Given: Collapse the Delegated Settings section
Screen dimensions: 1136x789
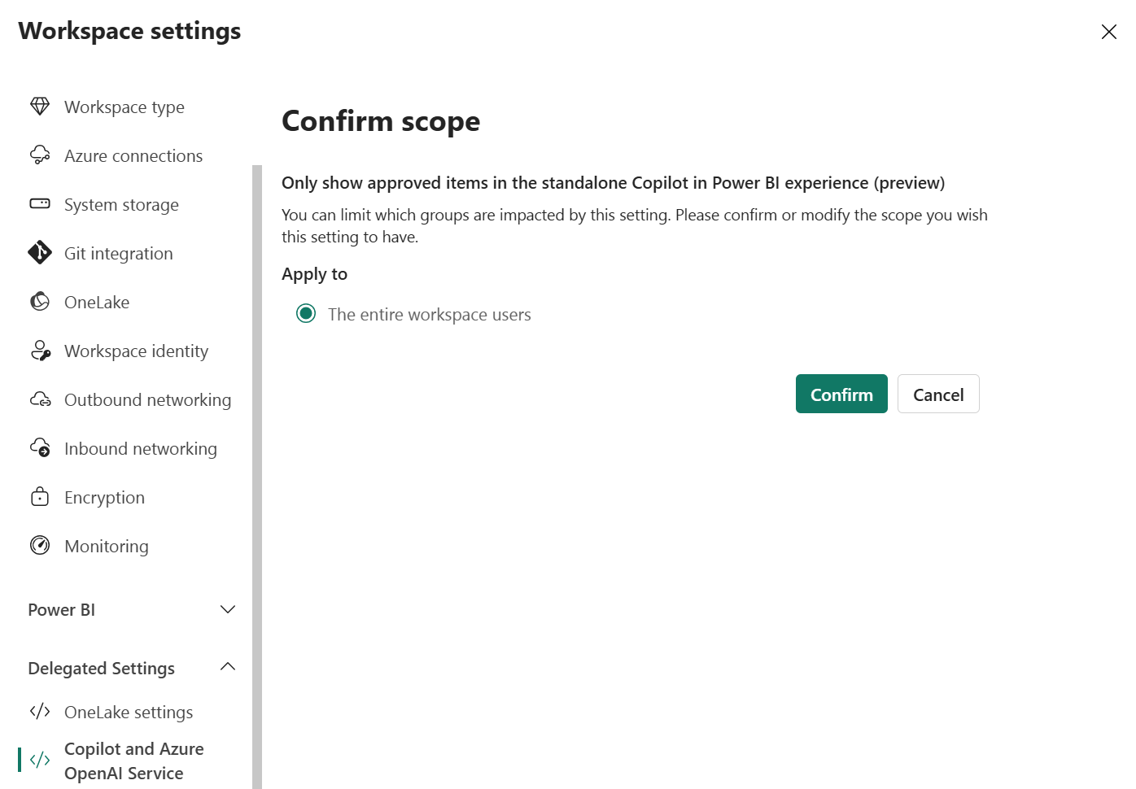Looking at the screenshot, I should tap(228, 667).
